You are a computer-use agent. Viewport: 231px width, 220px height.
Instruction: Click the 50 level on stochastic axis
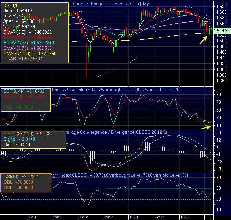[x=219, y=110]
